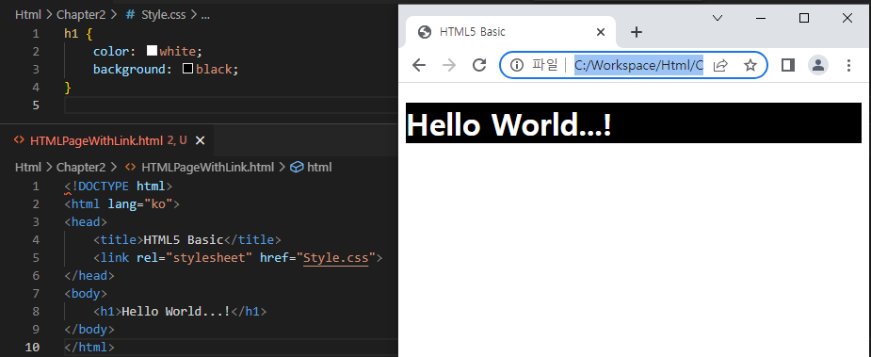The width and height of the screenshot is (871, 357).
Task: Click closing </body> tag on line 9
Action: click(x=89, y=329)
